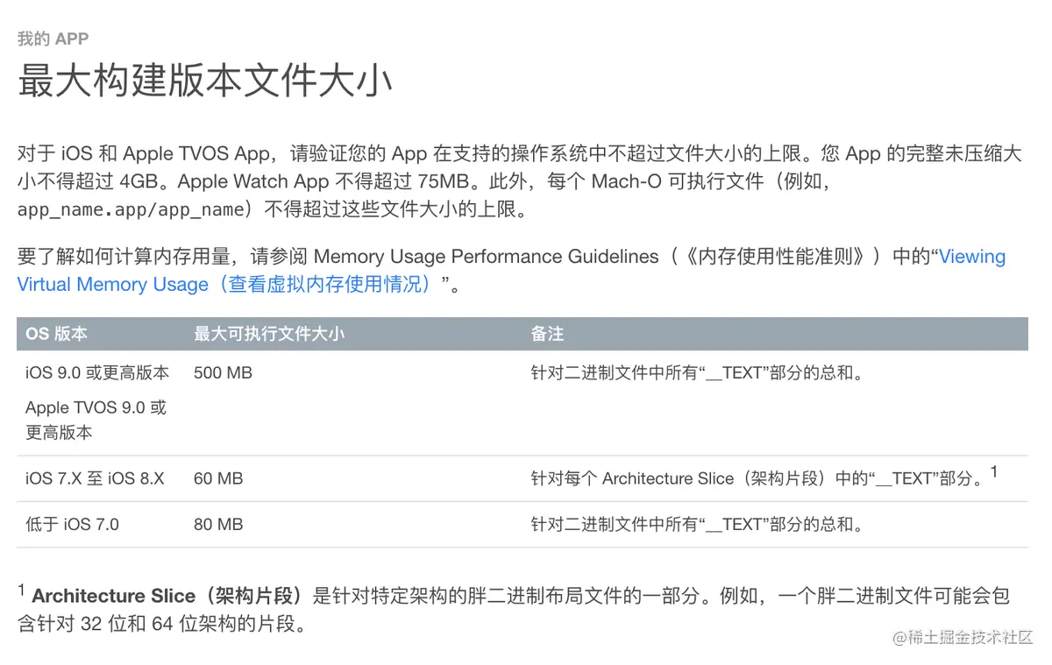Click the Apple TVOS 9.0 或更高版本 cell
Screen dimensions: 1052x665
click(96, 420)
